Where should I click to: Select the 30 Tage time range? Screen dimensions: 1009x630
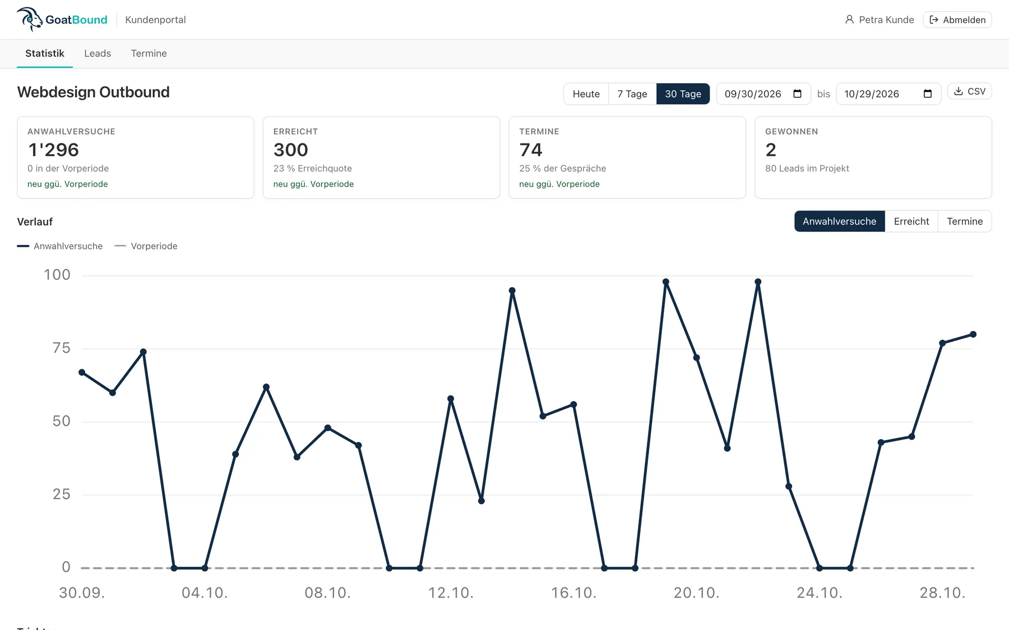[683, 94]
